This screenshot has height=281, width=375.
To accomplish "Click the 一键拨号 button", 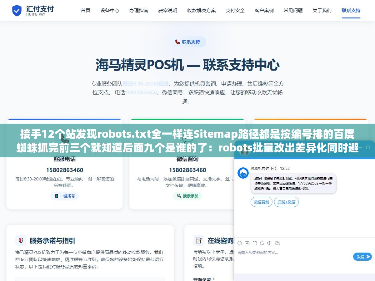I will pyautogui.click(x=64, y=196).
